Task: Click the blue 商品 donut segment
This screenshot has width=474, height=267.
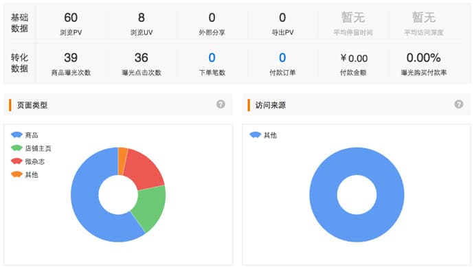Action: pos(86,205)
